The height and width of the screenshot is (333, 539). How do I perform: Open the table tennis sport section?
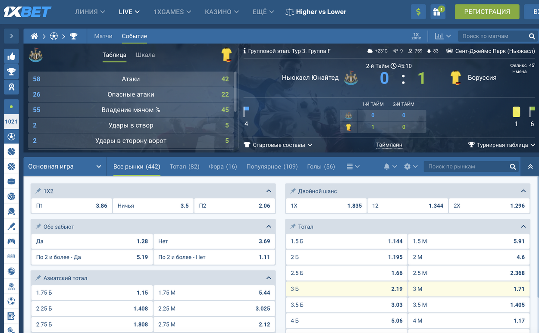pos(11,212)
